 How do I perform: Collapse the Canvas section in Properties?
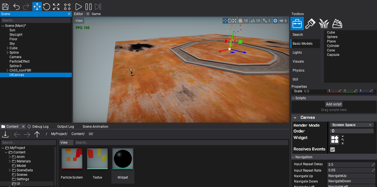295,117
